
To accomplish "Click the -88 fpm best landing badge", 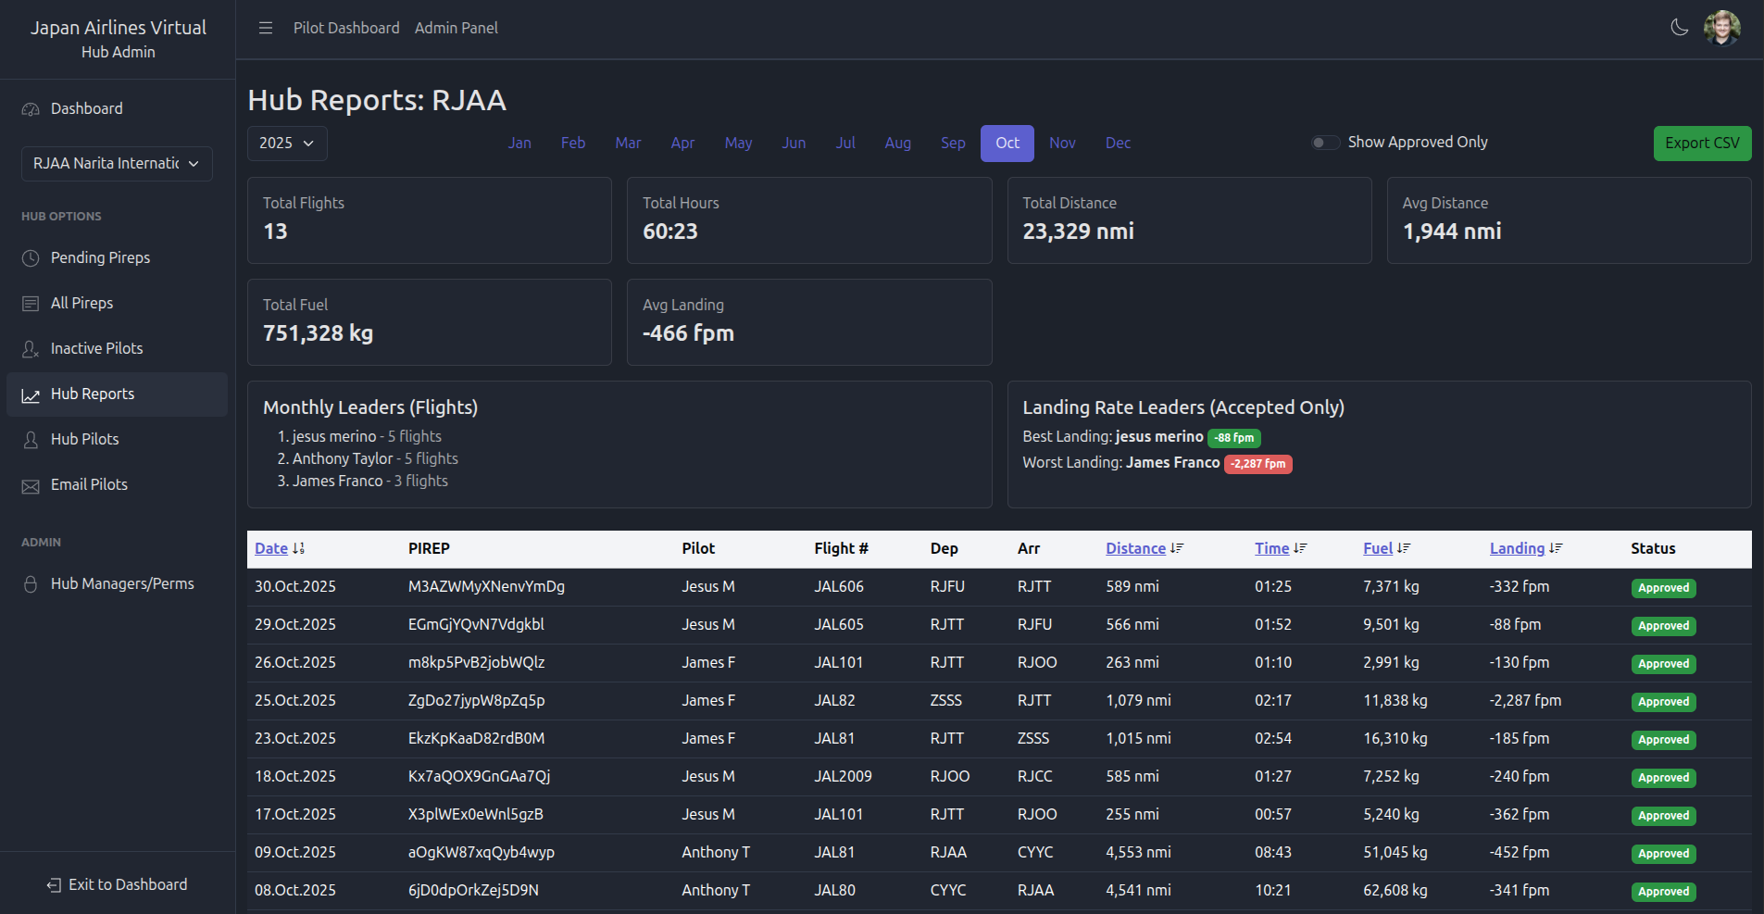I will click(x=1233, y=438).
